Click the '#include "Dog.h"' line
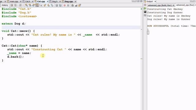 16,13
